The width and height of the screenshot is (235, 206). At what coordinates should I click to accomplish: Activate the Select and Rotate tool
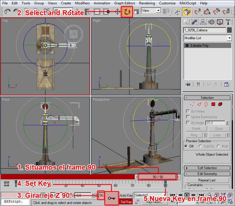point(127,12)
